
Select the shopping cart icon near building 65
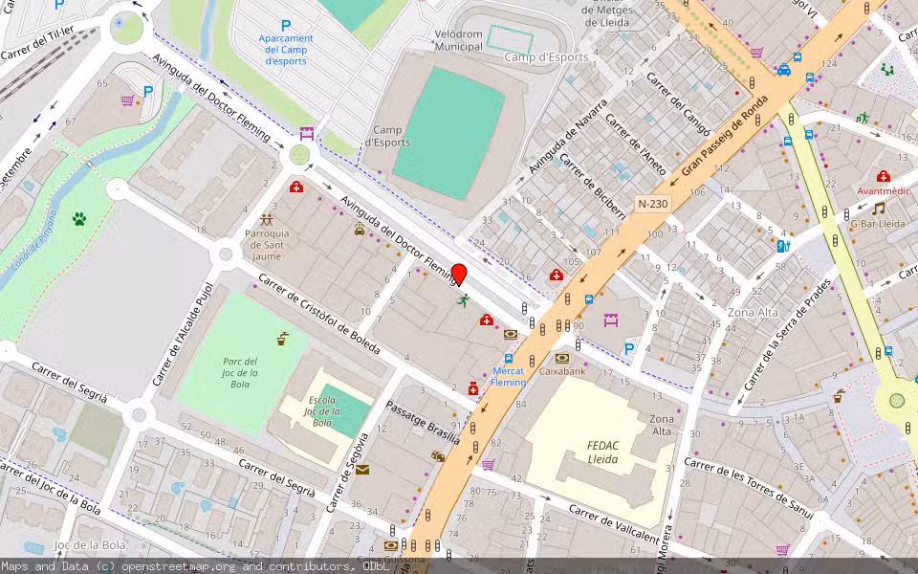pos(127,100)
